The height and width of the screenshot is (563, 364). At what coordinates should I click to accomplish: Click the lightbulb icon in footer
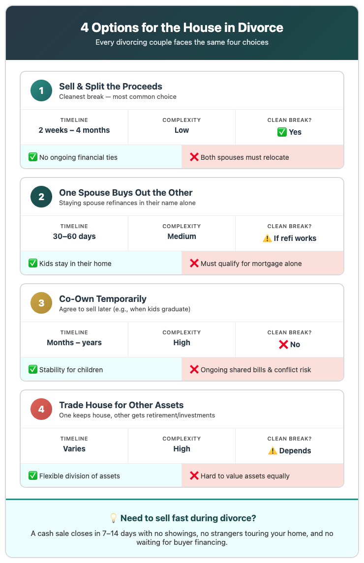pos(113,518)
